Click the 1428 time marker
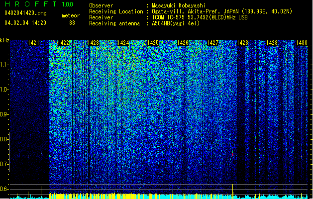This screenshot has height=199, width=313. (242, 43)
